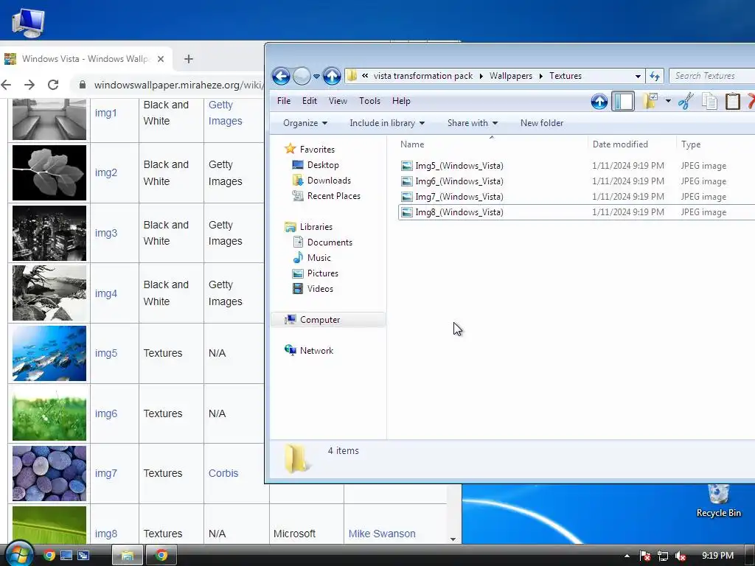Open the File menu
755x566 pixels.
[284, 100]
